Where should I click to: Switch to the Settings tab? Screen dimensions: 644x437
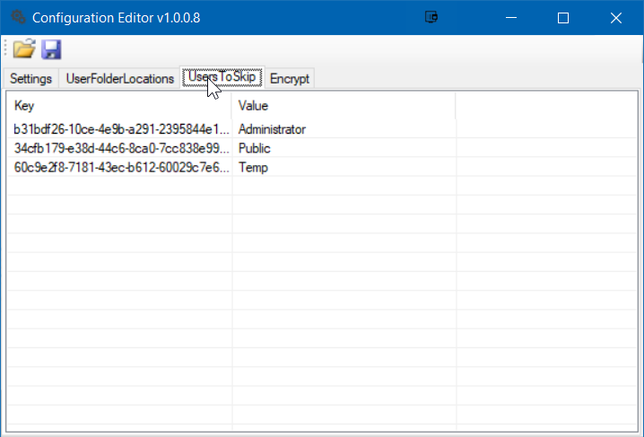coord(30,78)
